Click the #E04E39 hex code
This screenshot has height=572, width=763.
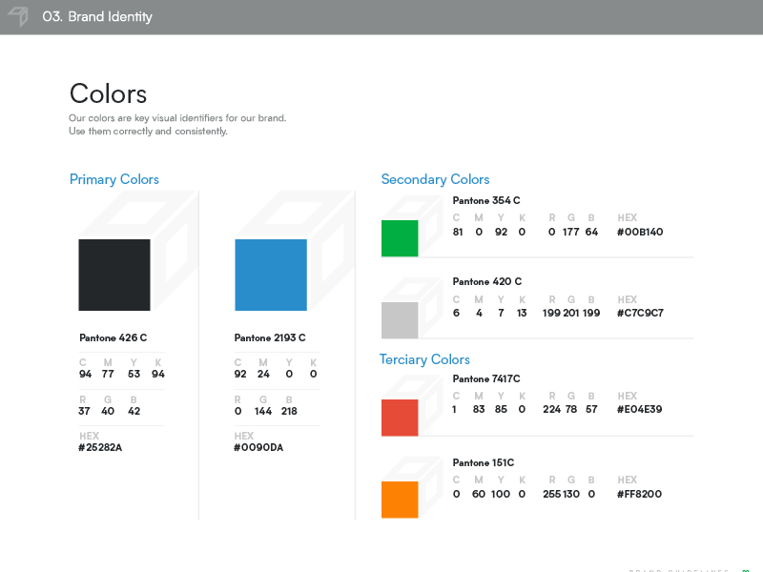(640, 409)
